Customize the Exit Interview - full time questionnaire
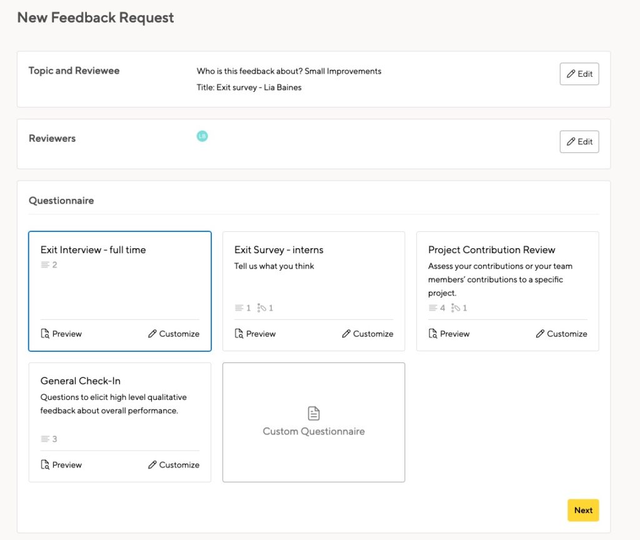 (x=174, y=334)
